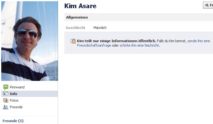Screen dimensions: 213x124
Task: Select the Info tab
Action: [29, 94]
